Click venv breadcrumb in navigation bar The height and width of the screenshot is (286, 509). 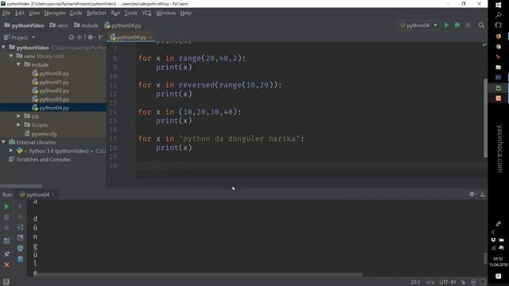pos(59,25)
